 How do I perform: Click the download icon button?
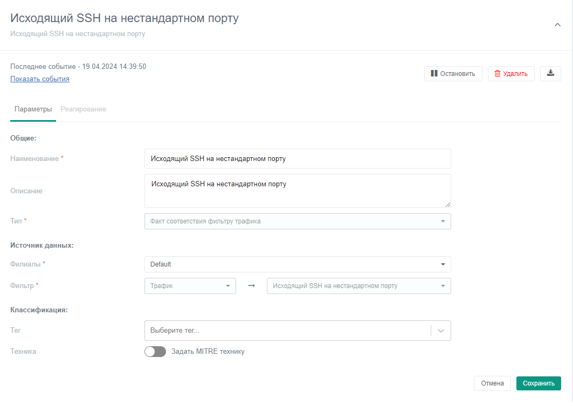pyautogui.click(x=550, y=74)
